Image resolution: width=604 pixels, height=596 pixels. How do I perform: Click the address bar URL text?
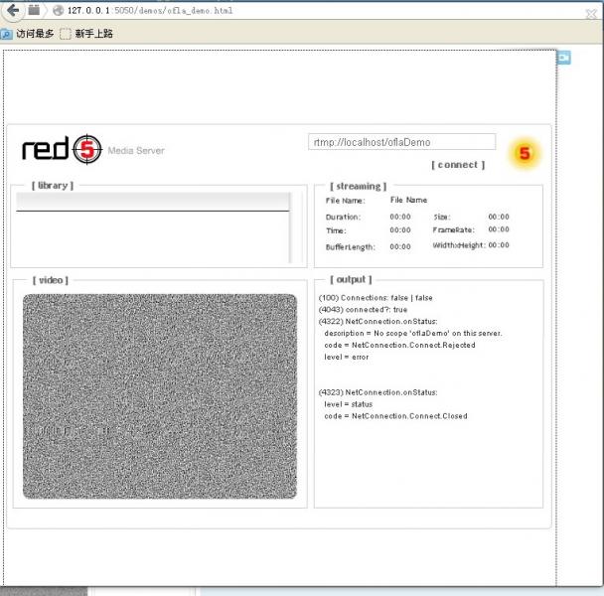pos(150,10)
